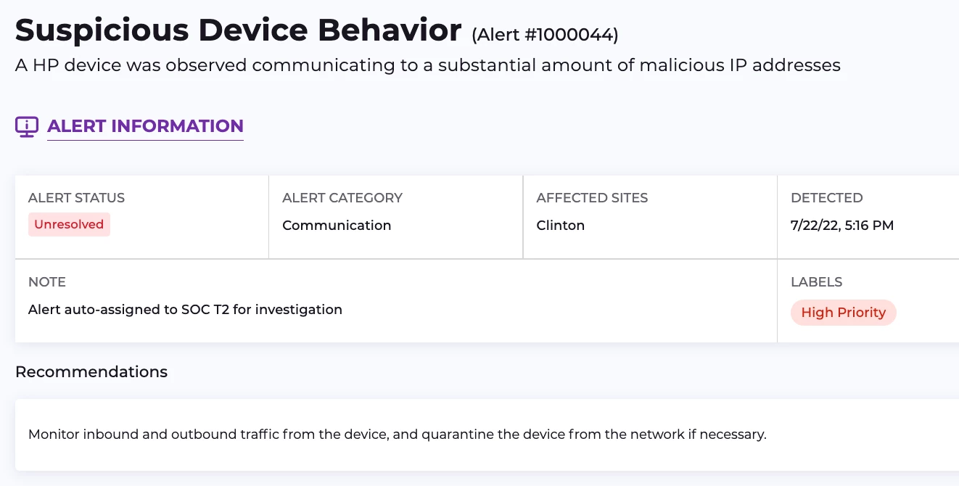Viewport: 959px width, 486px height.
Task: Select the Communication category value
Action: (x=337, y=226)
